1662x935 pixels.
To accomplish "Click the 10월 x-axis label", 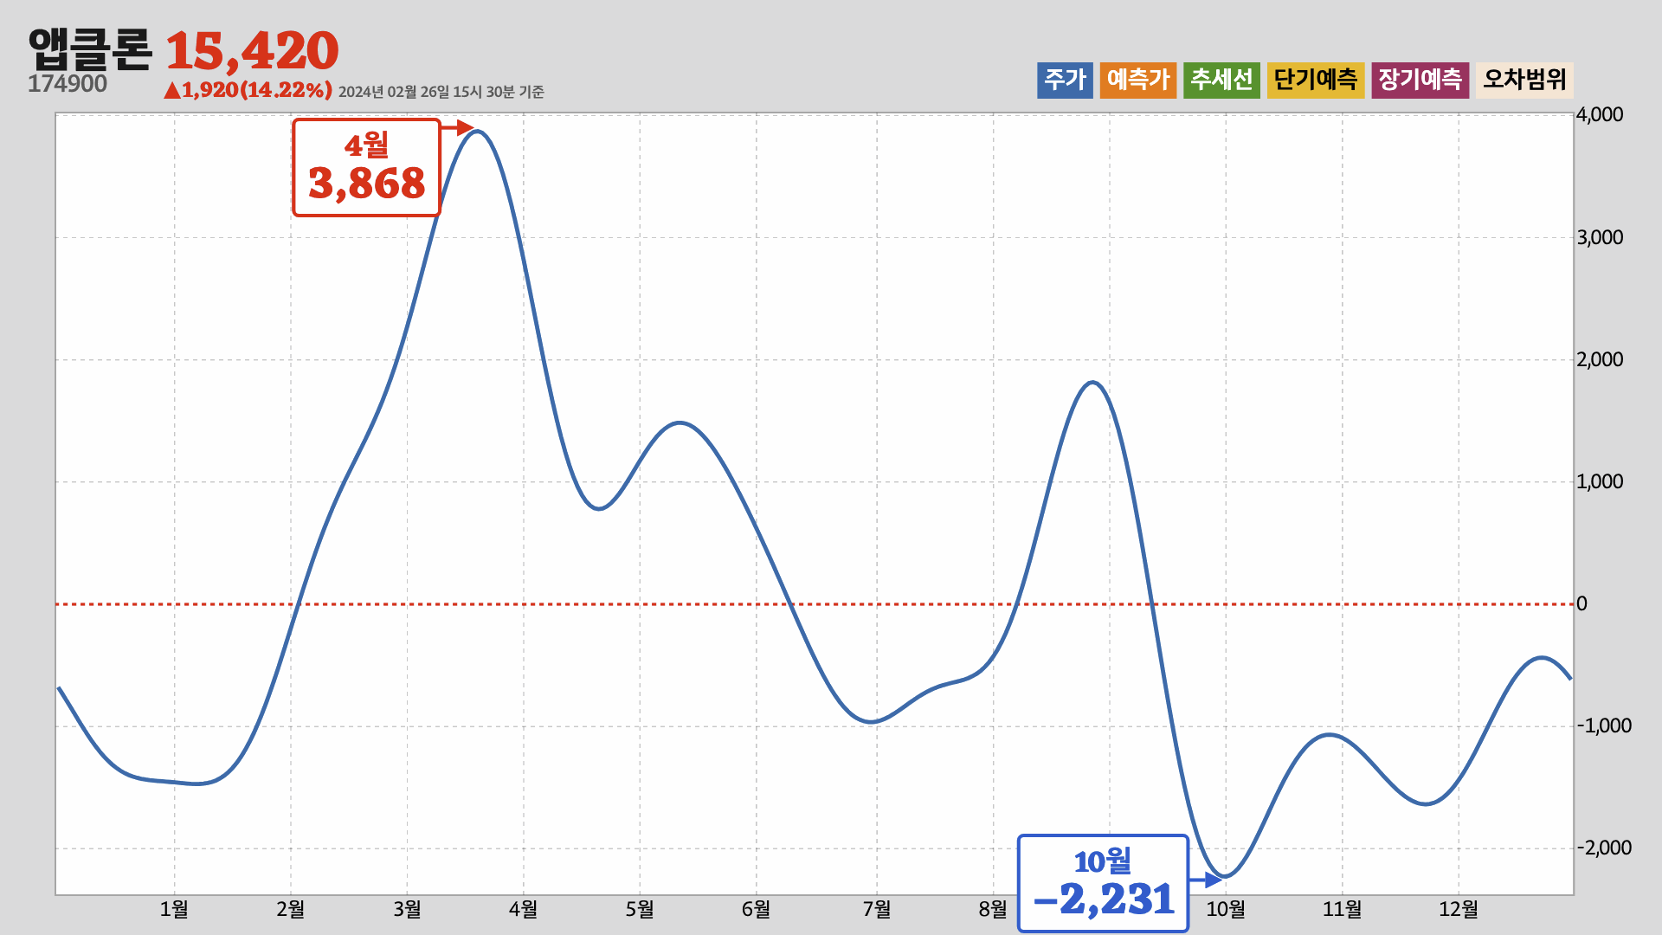I will click(1226, 909).
